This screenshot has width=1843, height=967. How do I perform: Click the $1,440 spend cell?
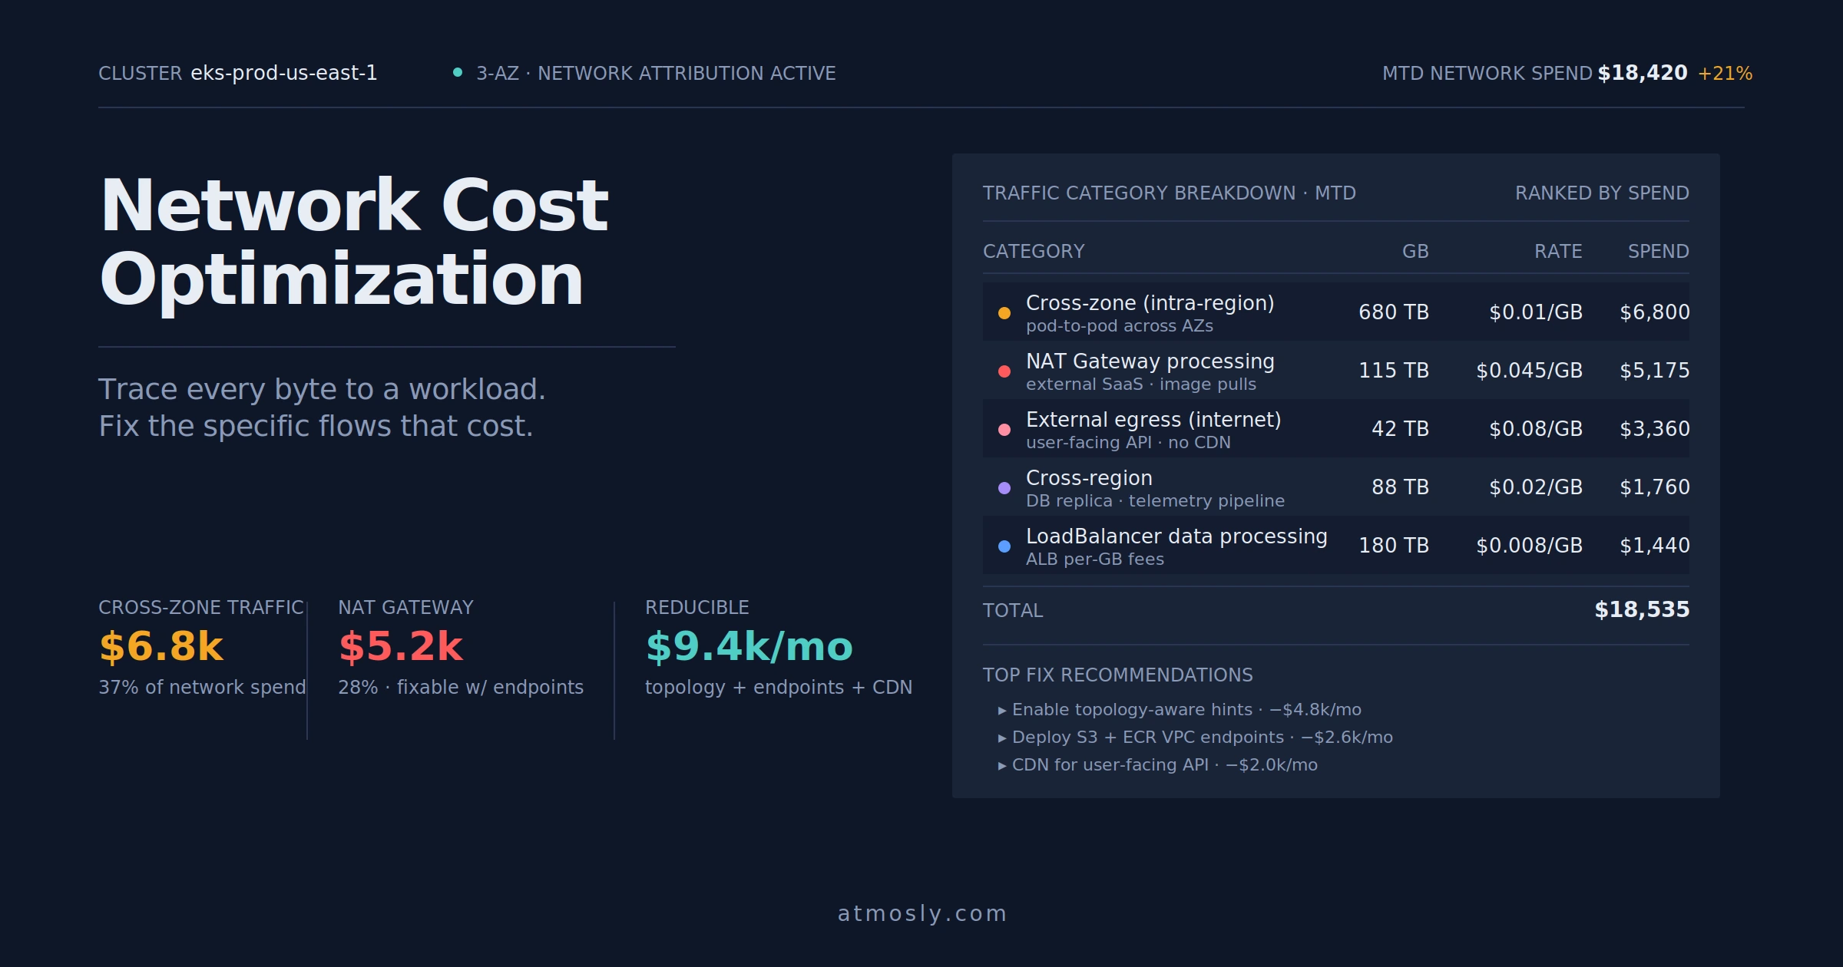tap(1655, 546)
